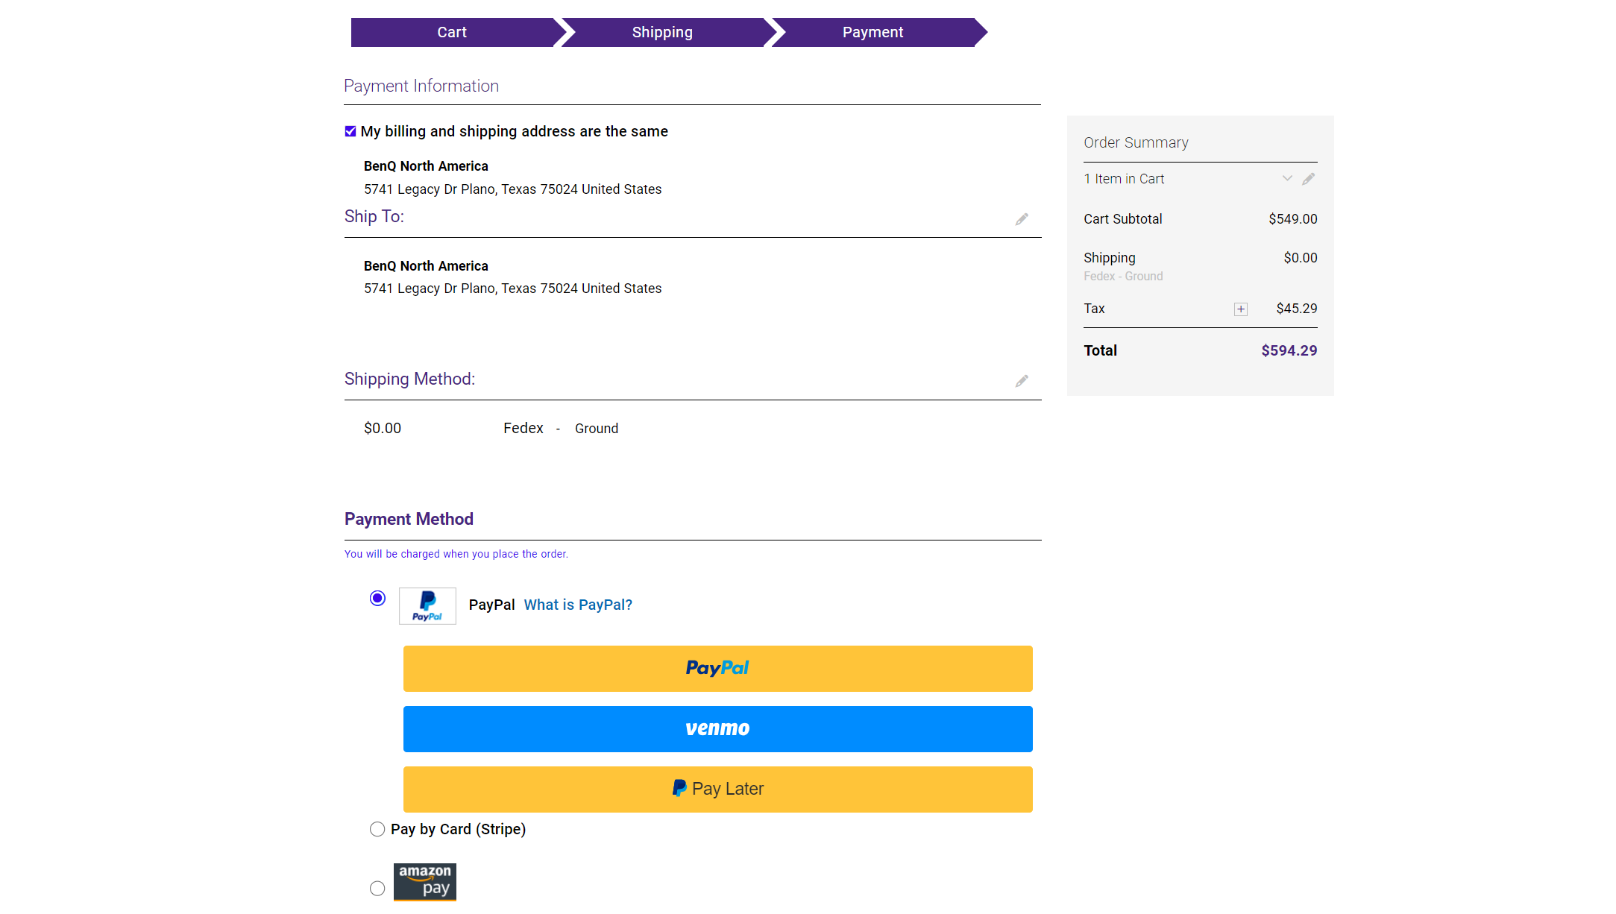Open the Payment step tab
Image resolution: width=1616 pixels, height=914 pixels.
873,32
